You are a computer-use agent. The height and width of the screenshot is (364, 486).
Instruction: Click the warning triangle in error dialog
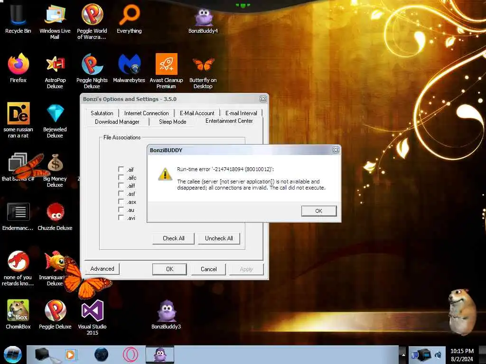point(165,174)
